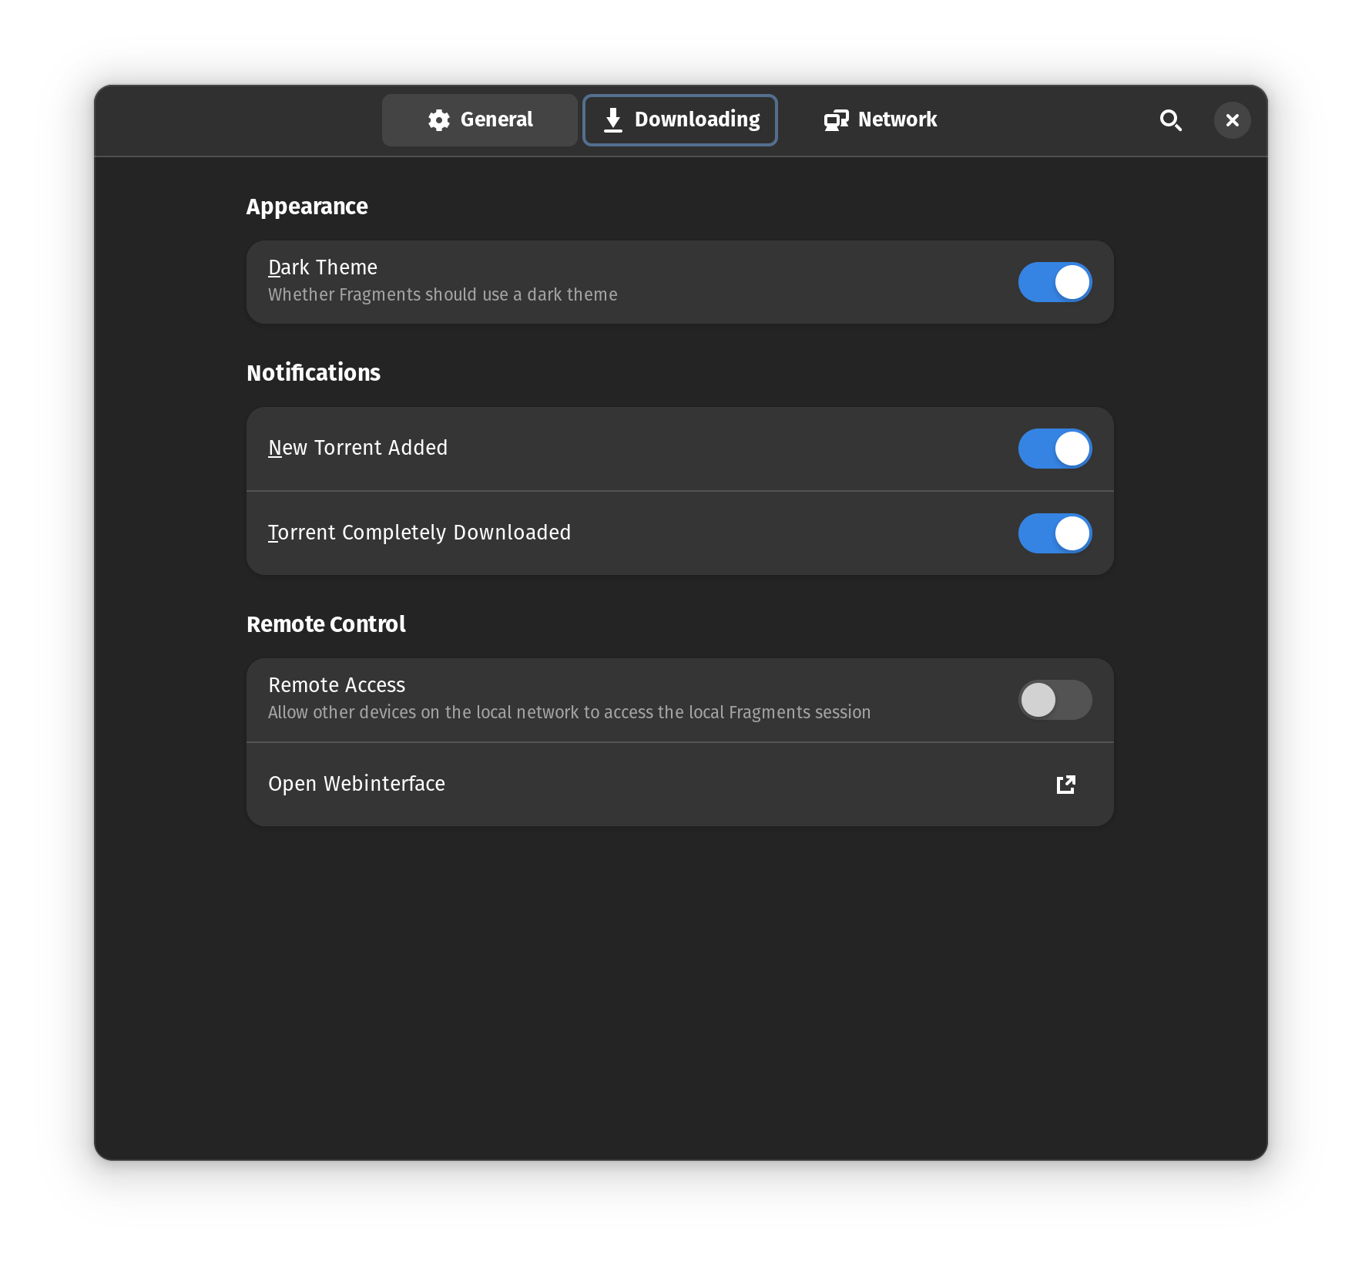This screenshot has width=1362, height=1264.
Task: Open the preferences search
Action: coord(1170,120)
